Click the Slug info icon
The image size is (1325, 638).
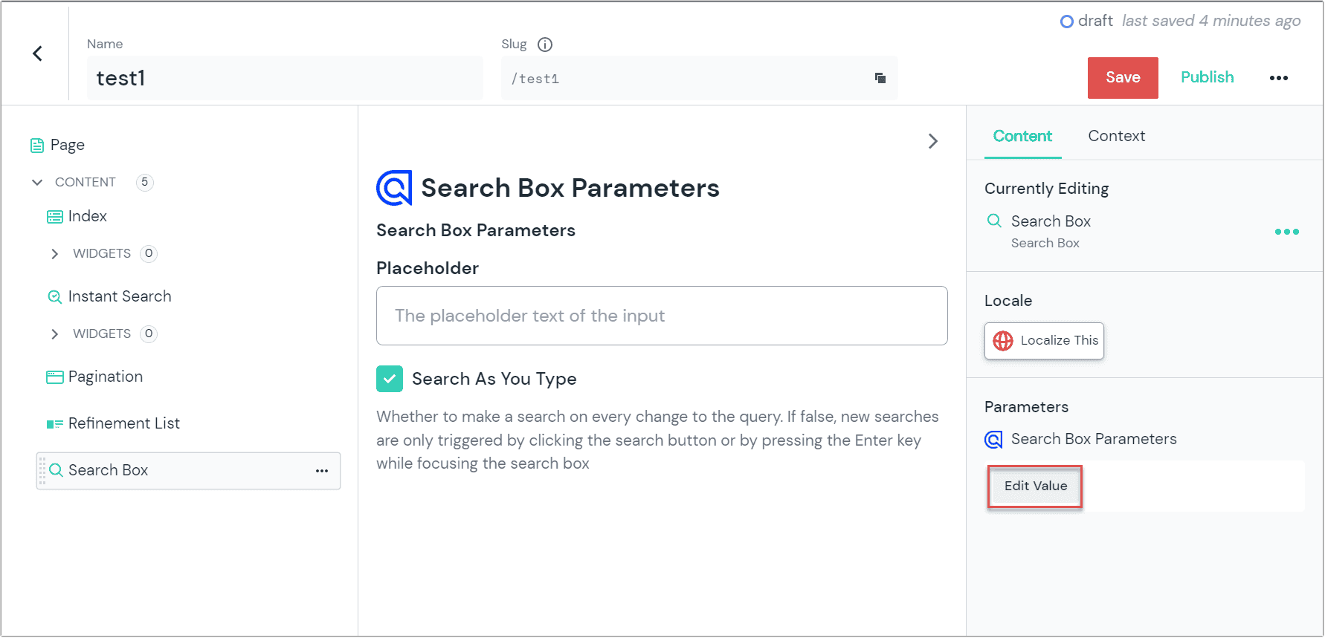click(x=545, y=45)
